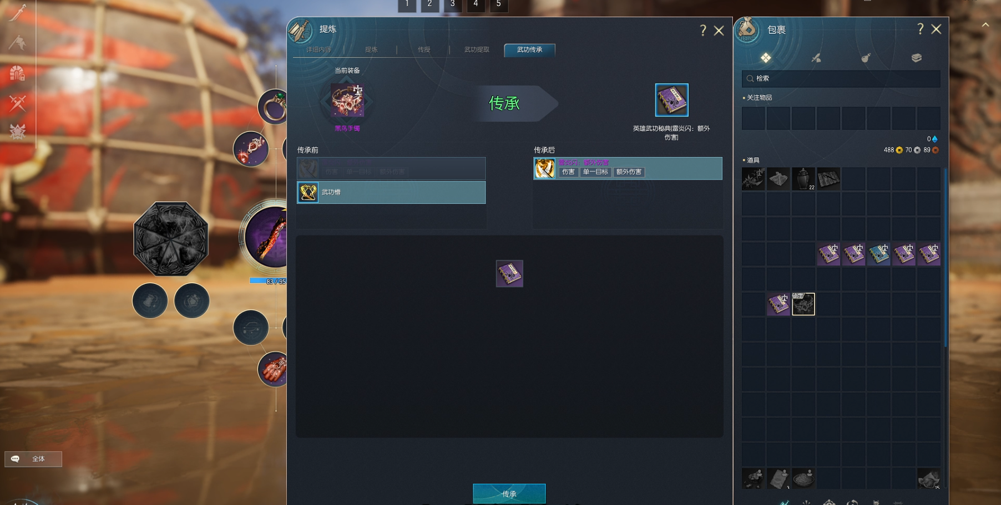1001x505 pixels.
Task: Click the 黑鸟手镯 equipped bracelet icon
Action: coord(347,100)
